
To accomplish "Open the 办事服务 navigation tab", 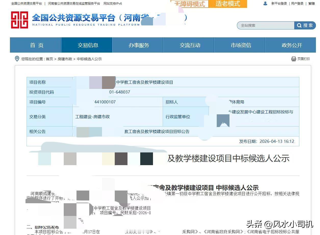I will [138, 45].
